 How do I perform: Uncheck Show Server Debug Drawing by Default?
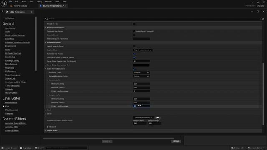134,57
